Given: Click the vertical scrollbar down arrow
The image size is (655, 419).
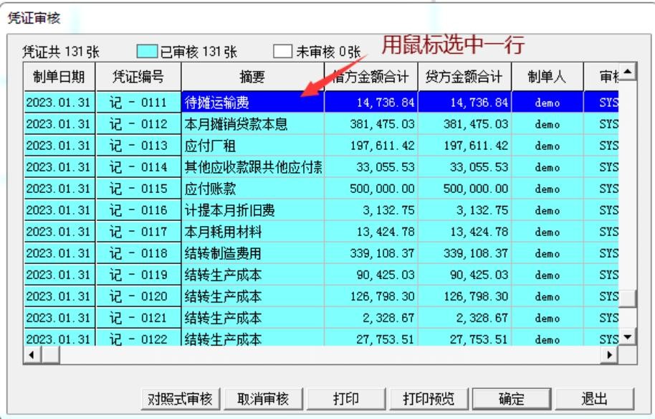Looking at the screenshot, I should pos(628,336).
